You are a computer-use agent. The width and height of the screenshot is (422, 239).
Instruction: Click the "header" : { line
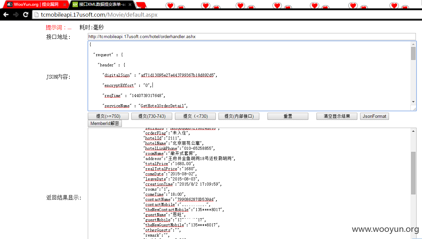[x=112, y=65]
